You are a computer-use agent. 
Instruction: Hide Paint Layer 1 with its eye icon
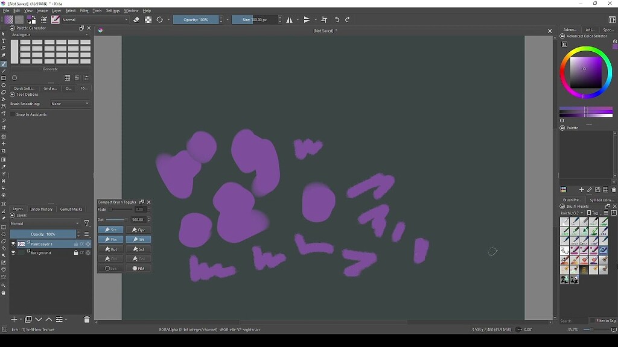point(13,244)
